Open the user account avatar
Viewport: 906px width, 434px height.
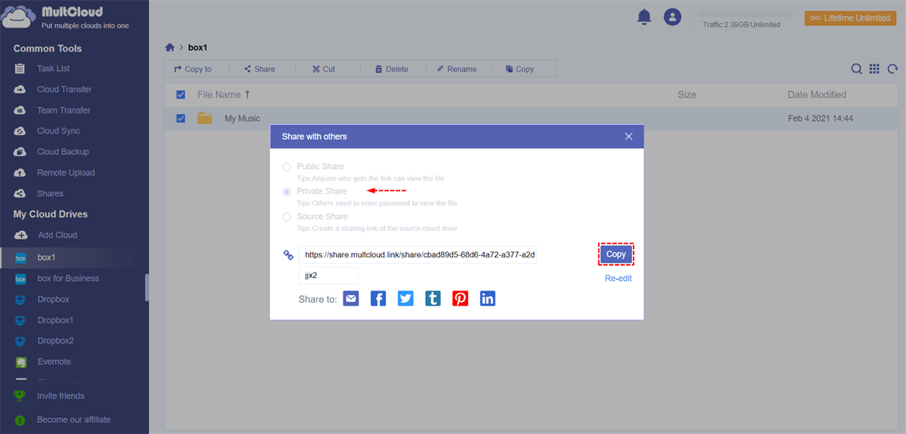(x=672, y=17)
